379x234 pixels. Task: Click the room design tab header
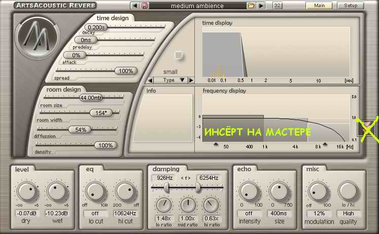(x=63, y=90)
